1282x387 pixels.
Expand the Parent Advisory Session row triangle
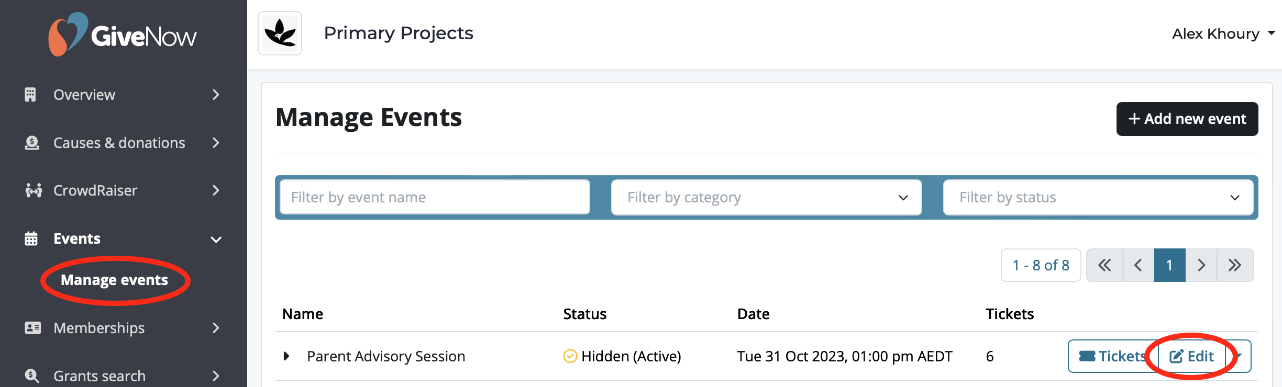pos(286,356)
